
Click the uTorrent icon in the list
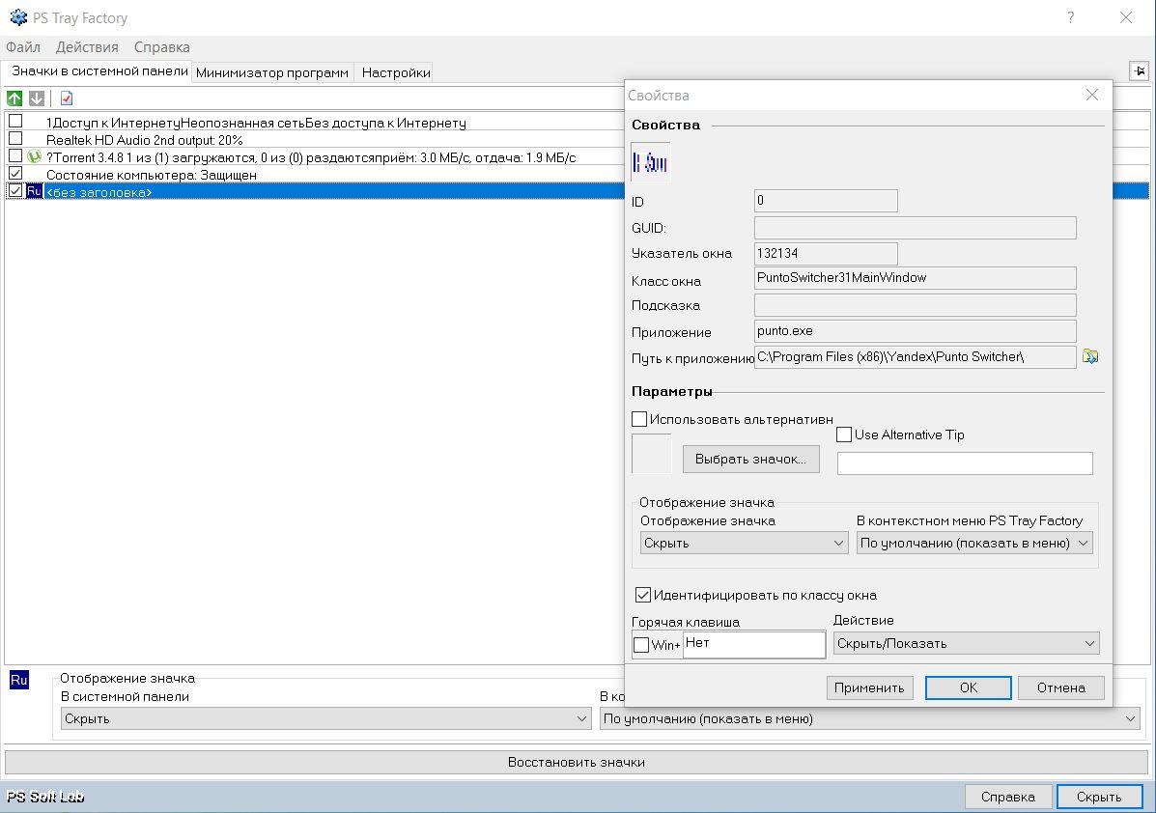[x=35, y=156]
